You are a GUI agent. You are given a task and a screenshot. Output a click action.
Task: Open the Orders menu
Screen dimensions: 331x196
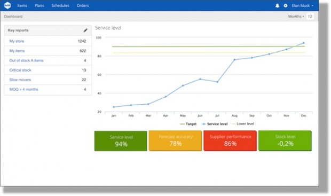tap(83, 6)
